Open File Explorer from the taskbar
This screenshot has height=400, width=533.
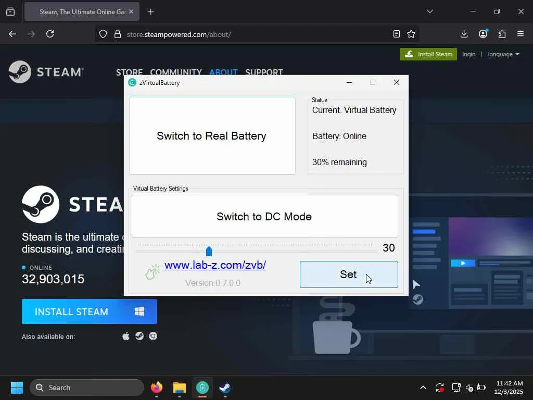tap(180, 387)
